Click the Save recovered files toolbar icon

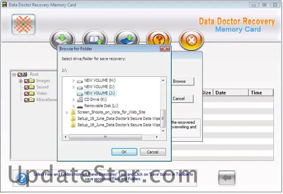point(62,39)
